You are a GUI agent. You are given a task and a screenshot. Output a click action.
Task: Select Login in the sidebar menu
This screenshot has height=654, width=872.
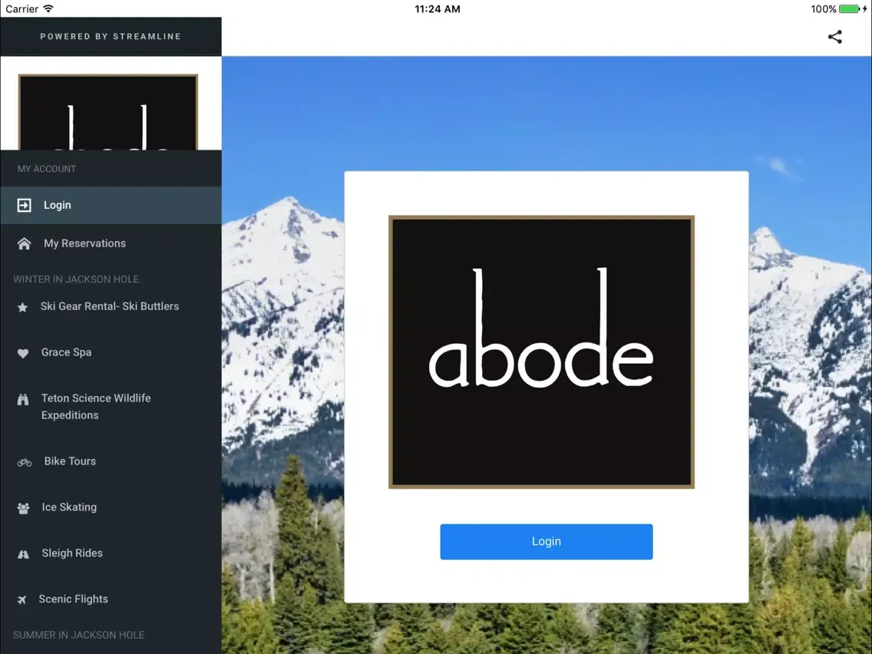pyautogui.click(x=111, y=205)
